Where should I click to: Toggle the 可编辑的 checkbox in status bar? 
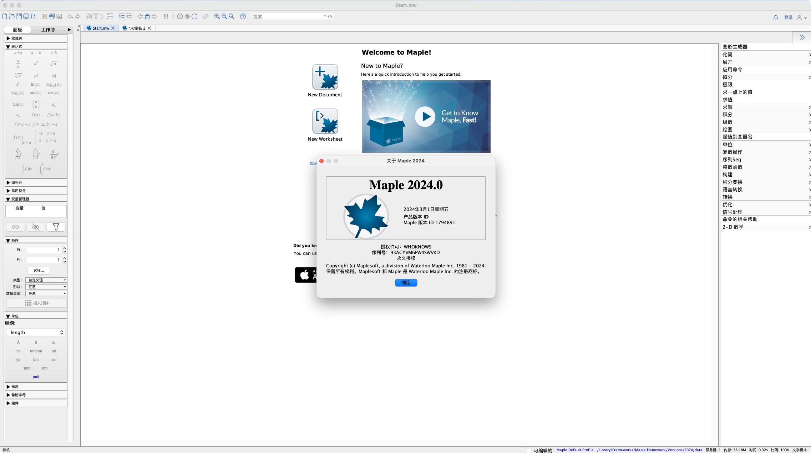click(529, 450)
